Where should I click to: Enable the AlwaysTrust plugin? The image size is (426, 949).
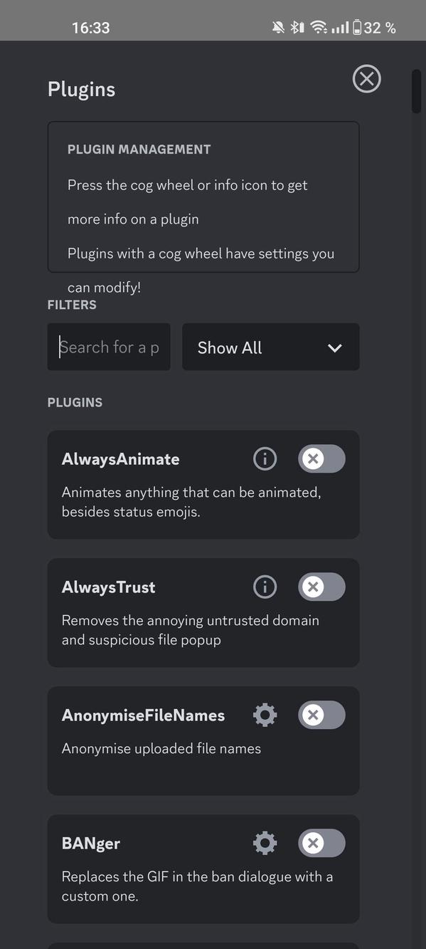coord(321,587)
